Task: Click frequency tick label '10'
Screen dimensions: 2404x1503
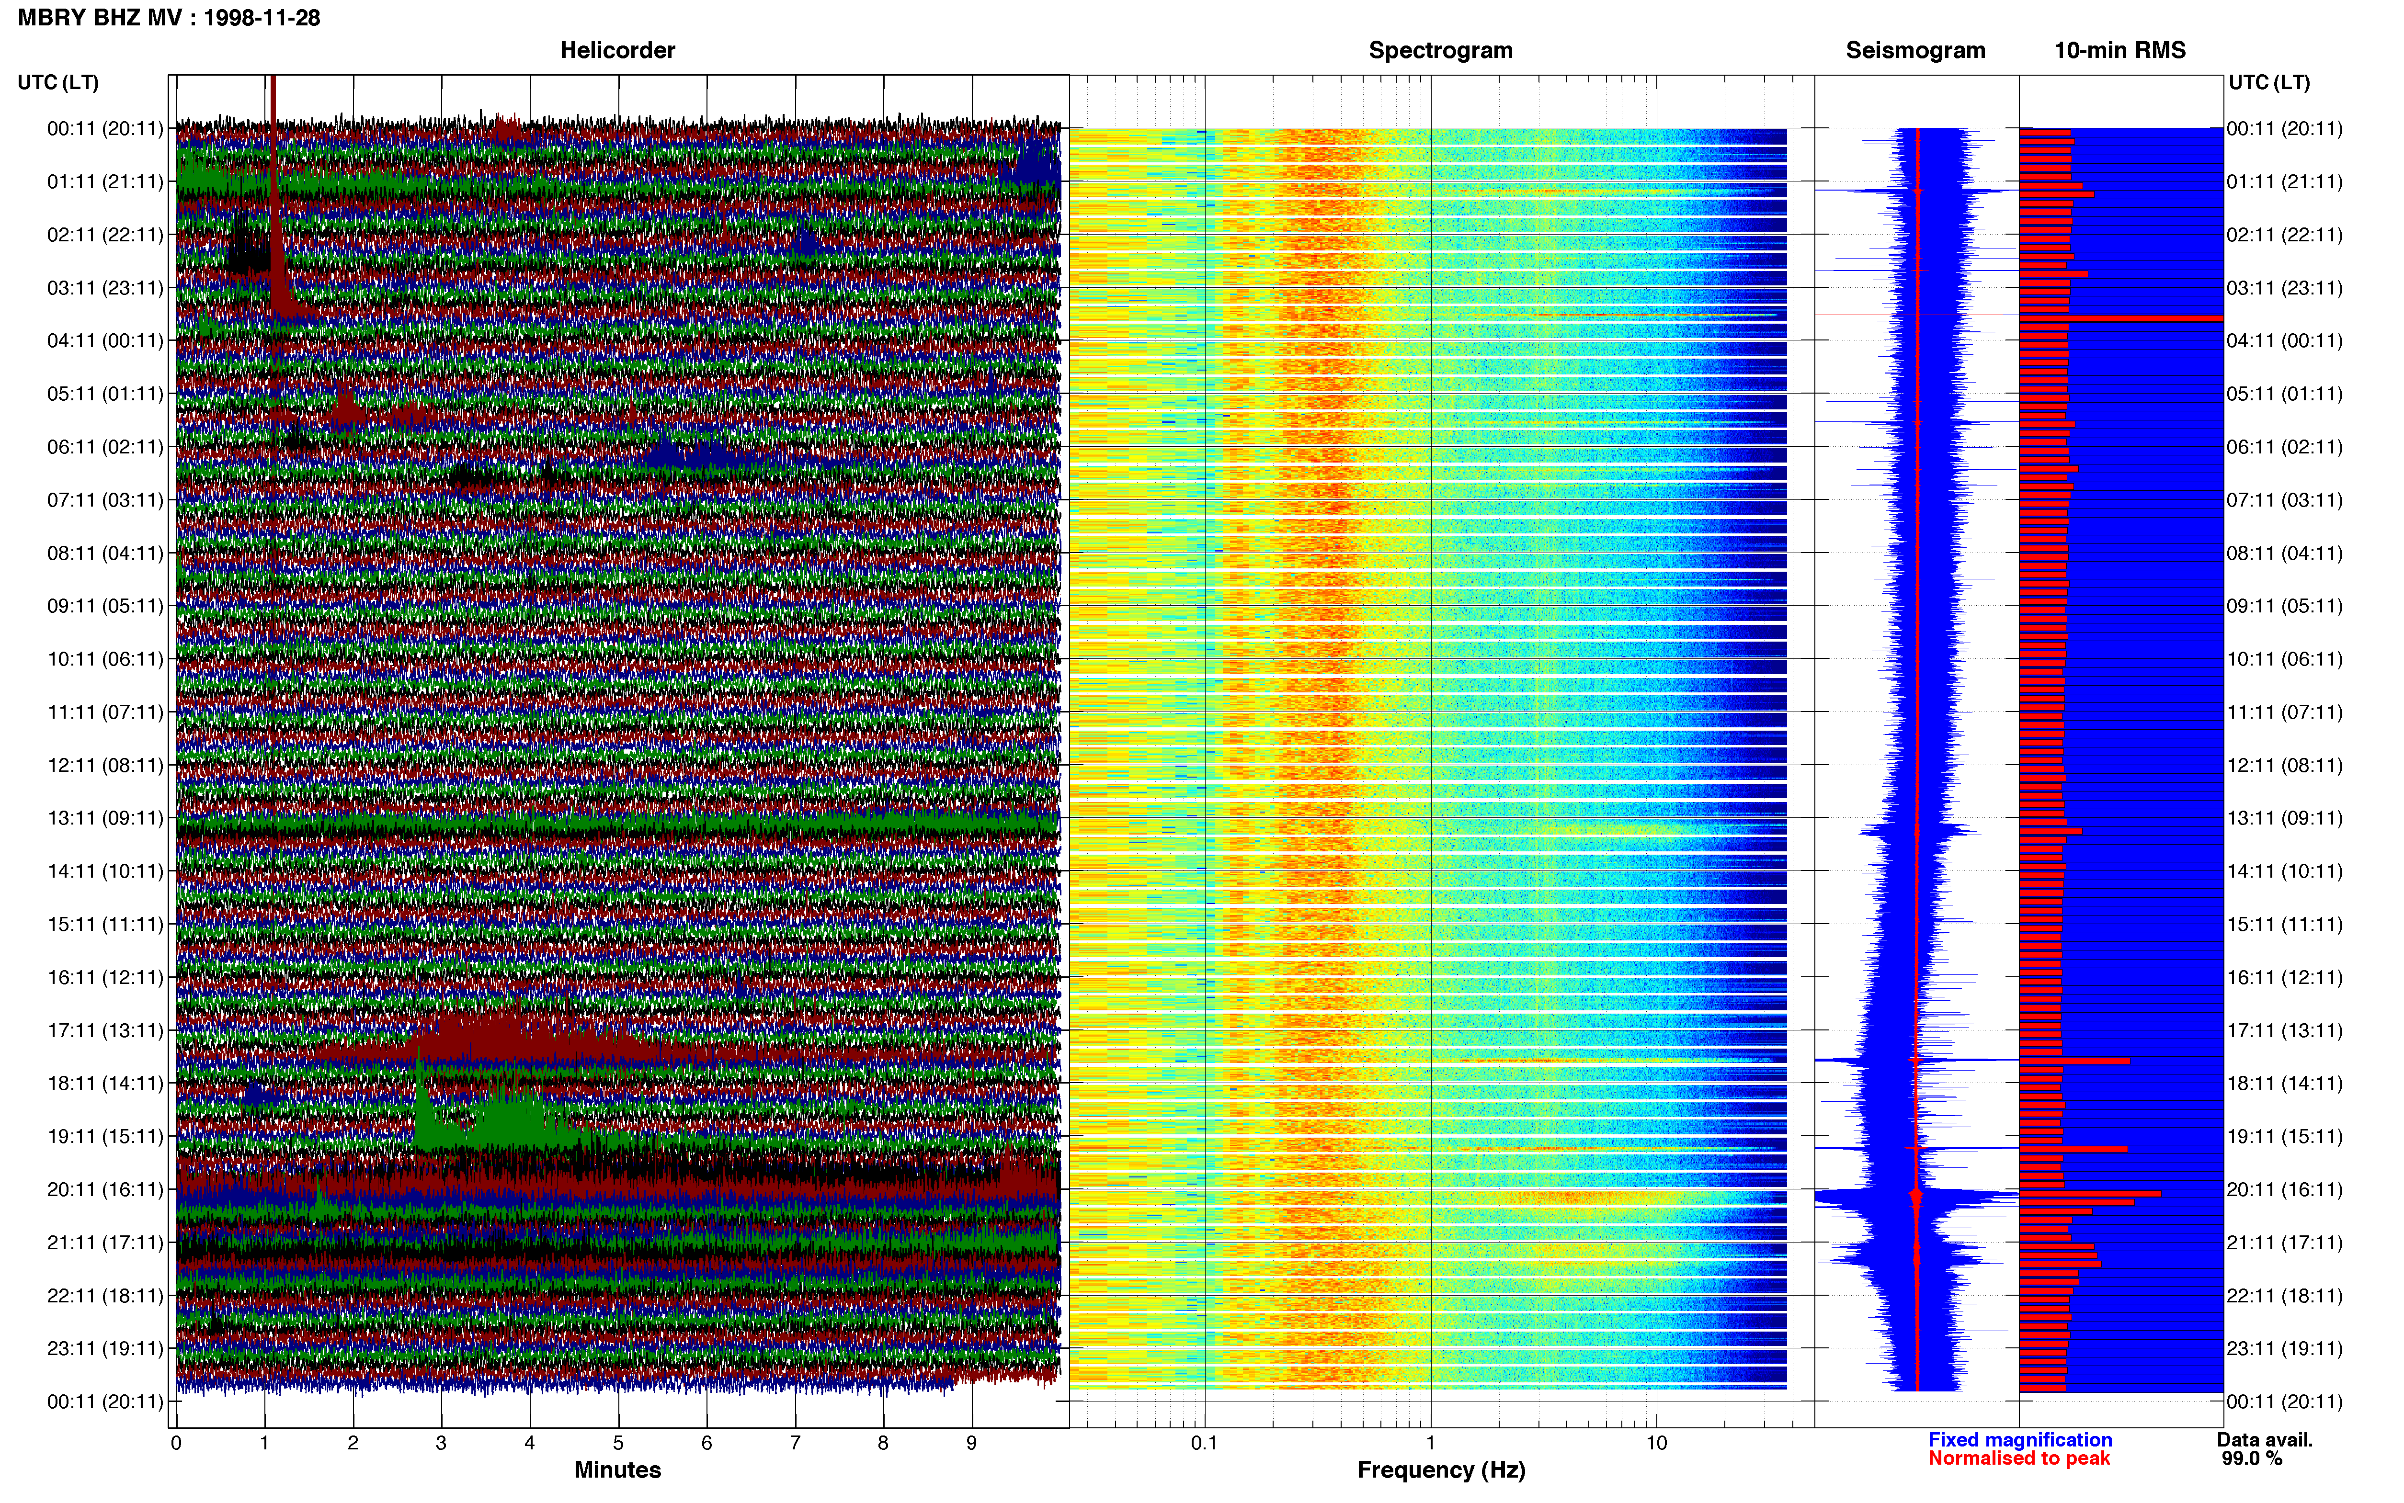Action: [x=1656, y=1443]
